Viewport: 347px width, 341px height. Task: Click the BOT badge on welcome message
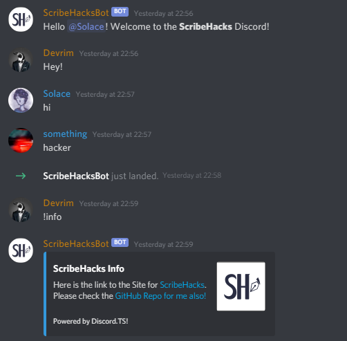(120, 12)
